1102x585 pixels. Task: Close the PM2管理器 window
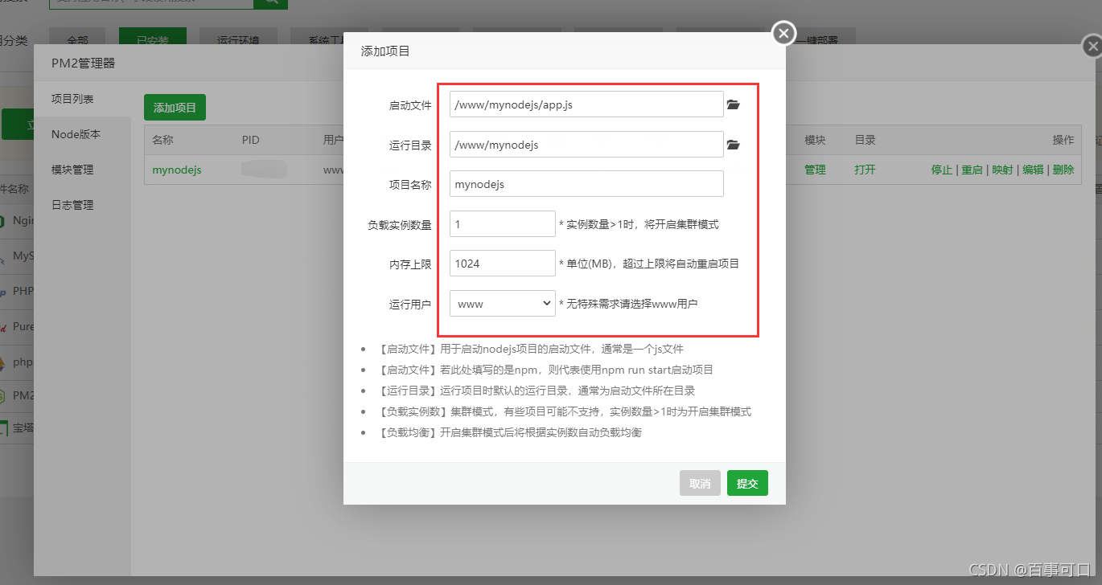coord(1092,47)
